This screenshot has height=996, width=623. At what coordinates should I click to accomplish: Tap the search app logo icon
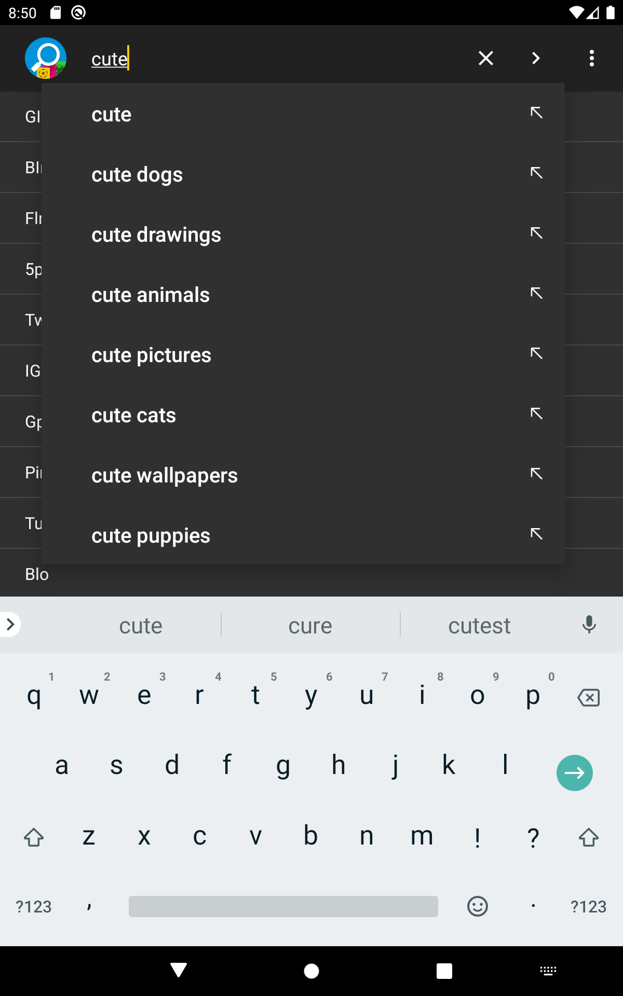[46, 58]
